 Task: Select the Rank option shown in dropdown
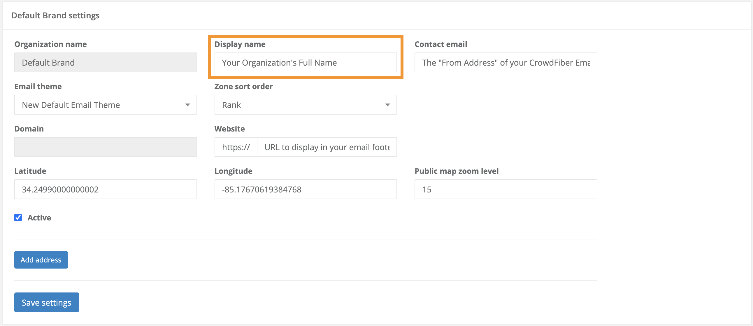(x=231, y=105)
